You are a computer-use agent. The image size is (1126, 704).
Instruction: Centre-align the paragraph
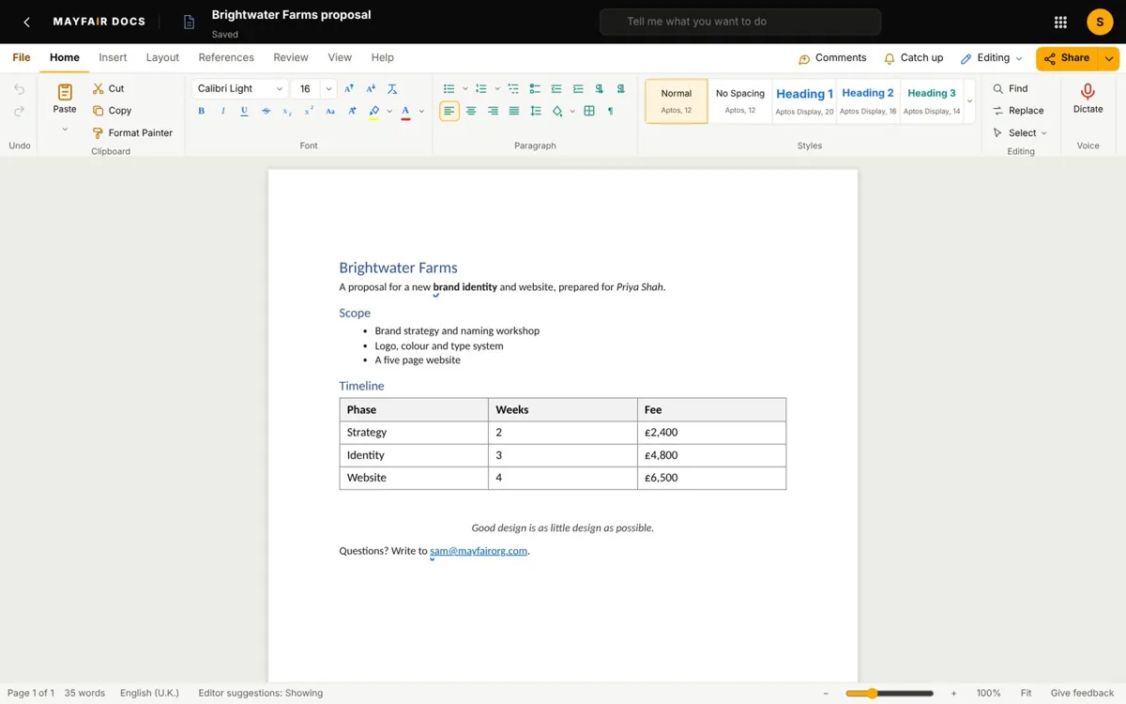click(x=471, y=111)
